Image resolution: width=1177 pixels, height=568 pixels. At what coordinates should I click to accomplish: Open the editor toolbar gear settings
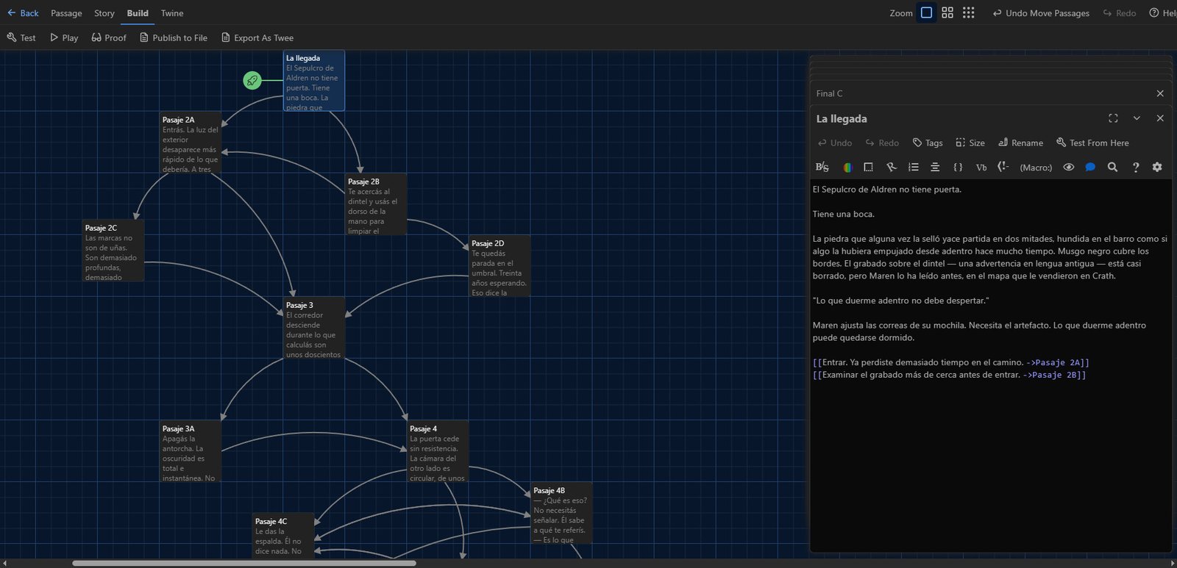(1157, 168)
